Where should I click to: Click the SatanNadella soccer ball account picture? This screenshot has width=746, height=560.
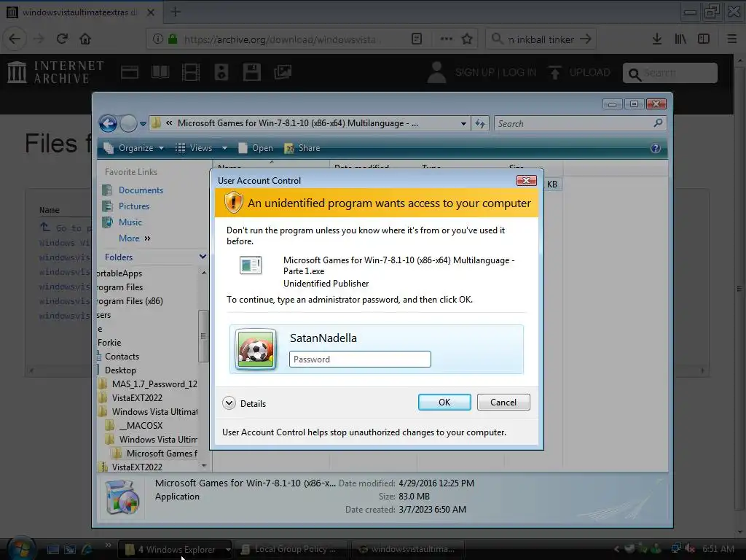pyautogui.click(x=256, y=349)
